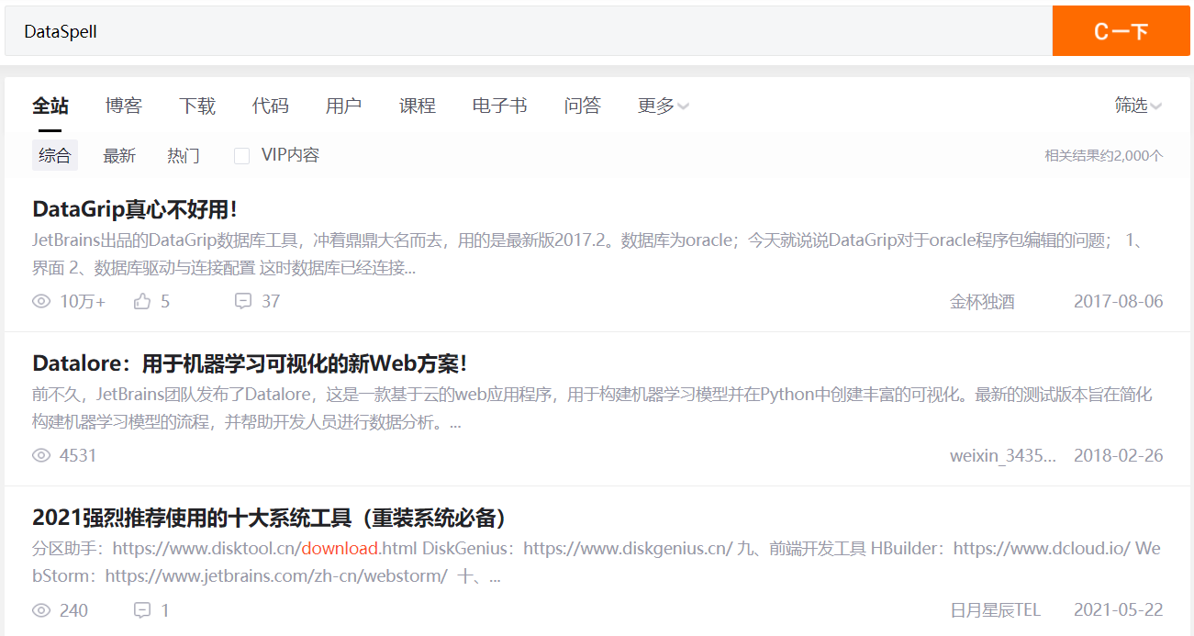The image size is (1194, 636).
Task: Open the 2021强烈推荐使用的十大系统工具 article
Action: [270, 518]
